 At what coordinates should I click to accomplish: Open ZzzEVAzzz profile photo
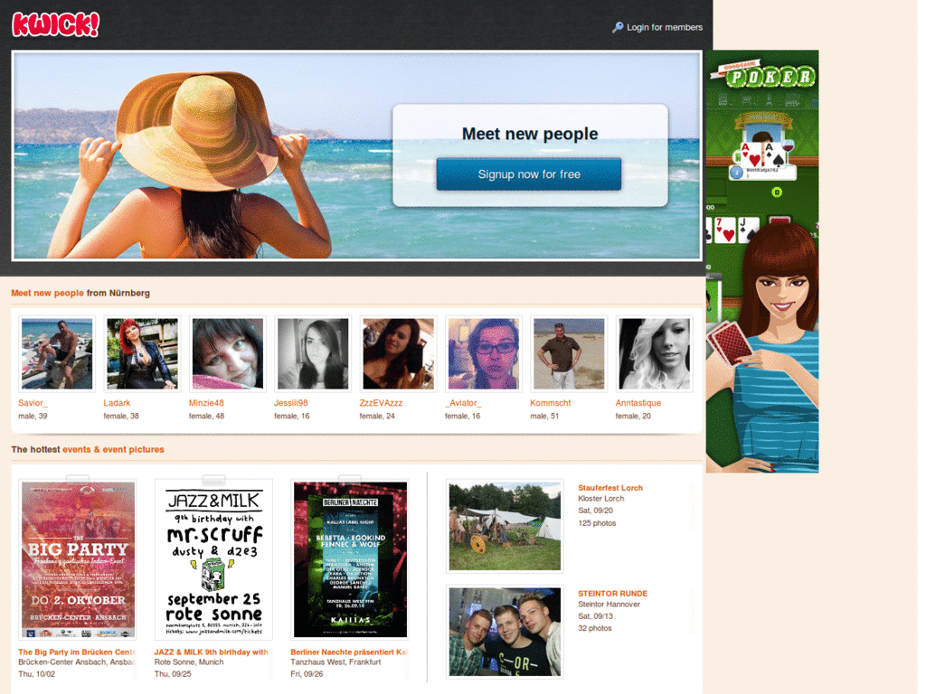click(x=398, y=353)
